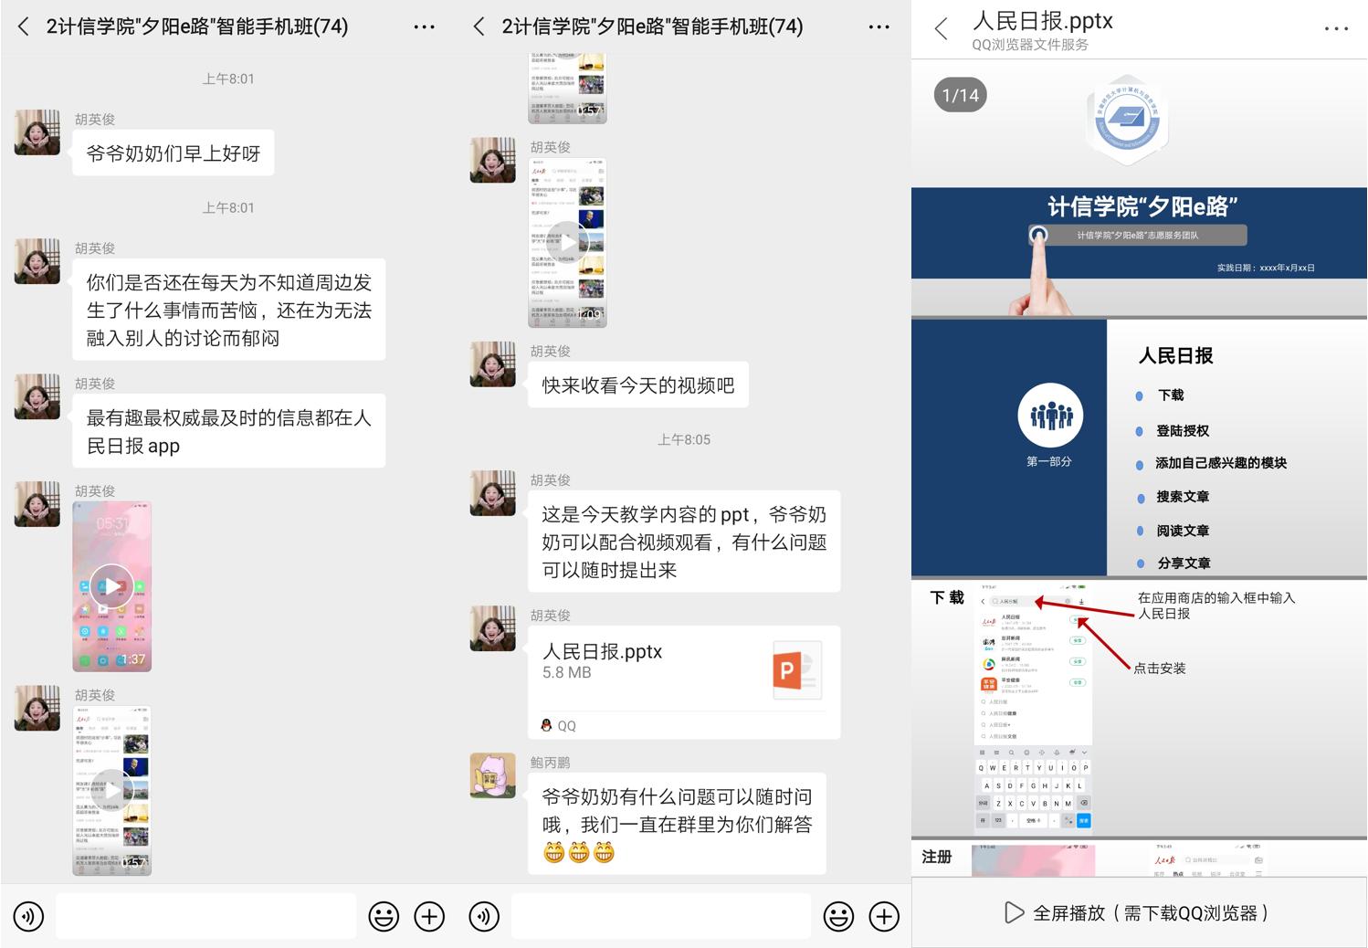
Task: Tap the message 爷爷奶奶们早上好呀
Action: [174, 153]
